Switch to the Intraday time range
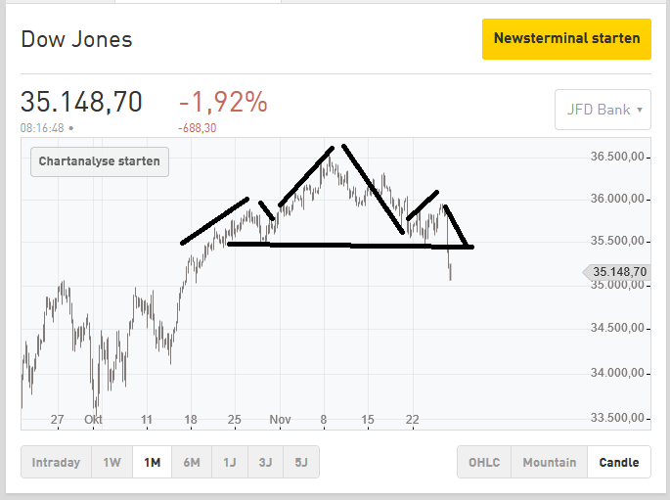 click(x=56, y=463)
